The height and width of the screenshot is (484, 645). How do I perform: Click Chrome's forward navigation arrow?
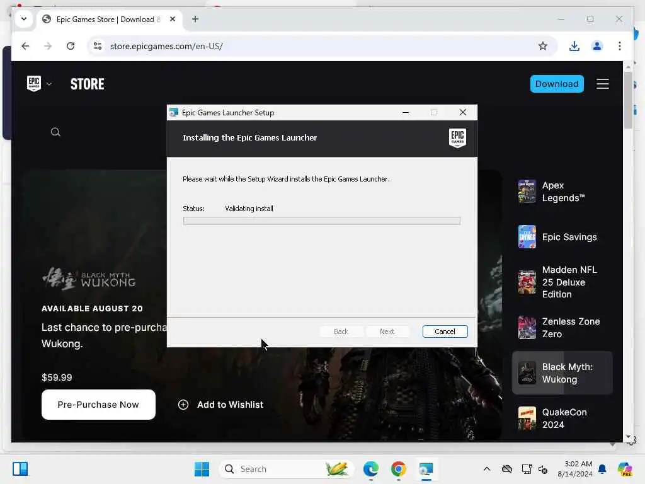48,46
